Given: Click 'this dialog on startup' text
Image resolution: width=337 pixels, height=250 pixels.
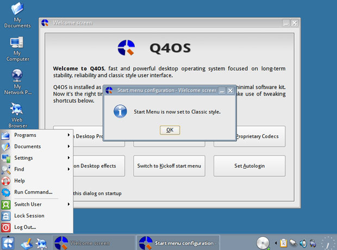Looking at the screenshot, I should point(97,193).
